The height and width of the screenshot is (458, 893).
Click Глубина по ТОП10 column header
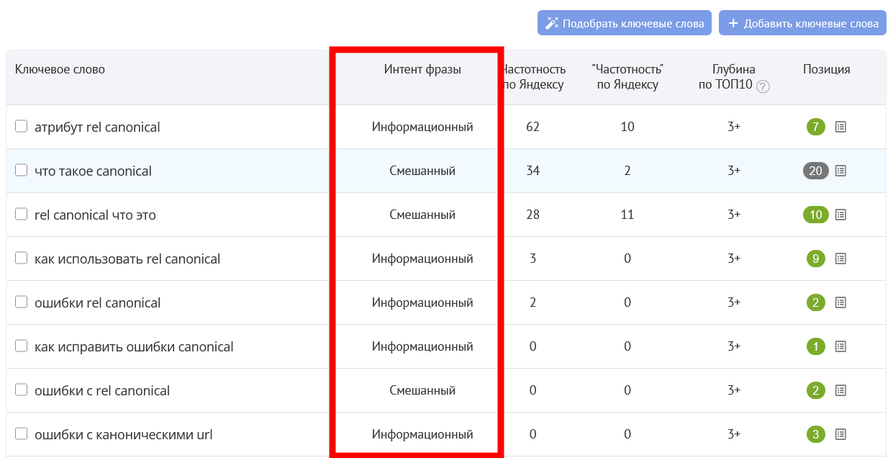coord(734,77)
